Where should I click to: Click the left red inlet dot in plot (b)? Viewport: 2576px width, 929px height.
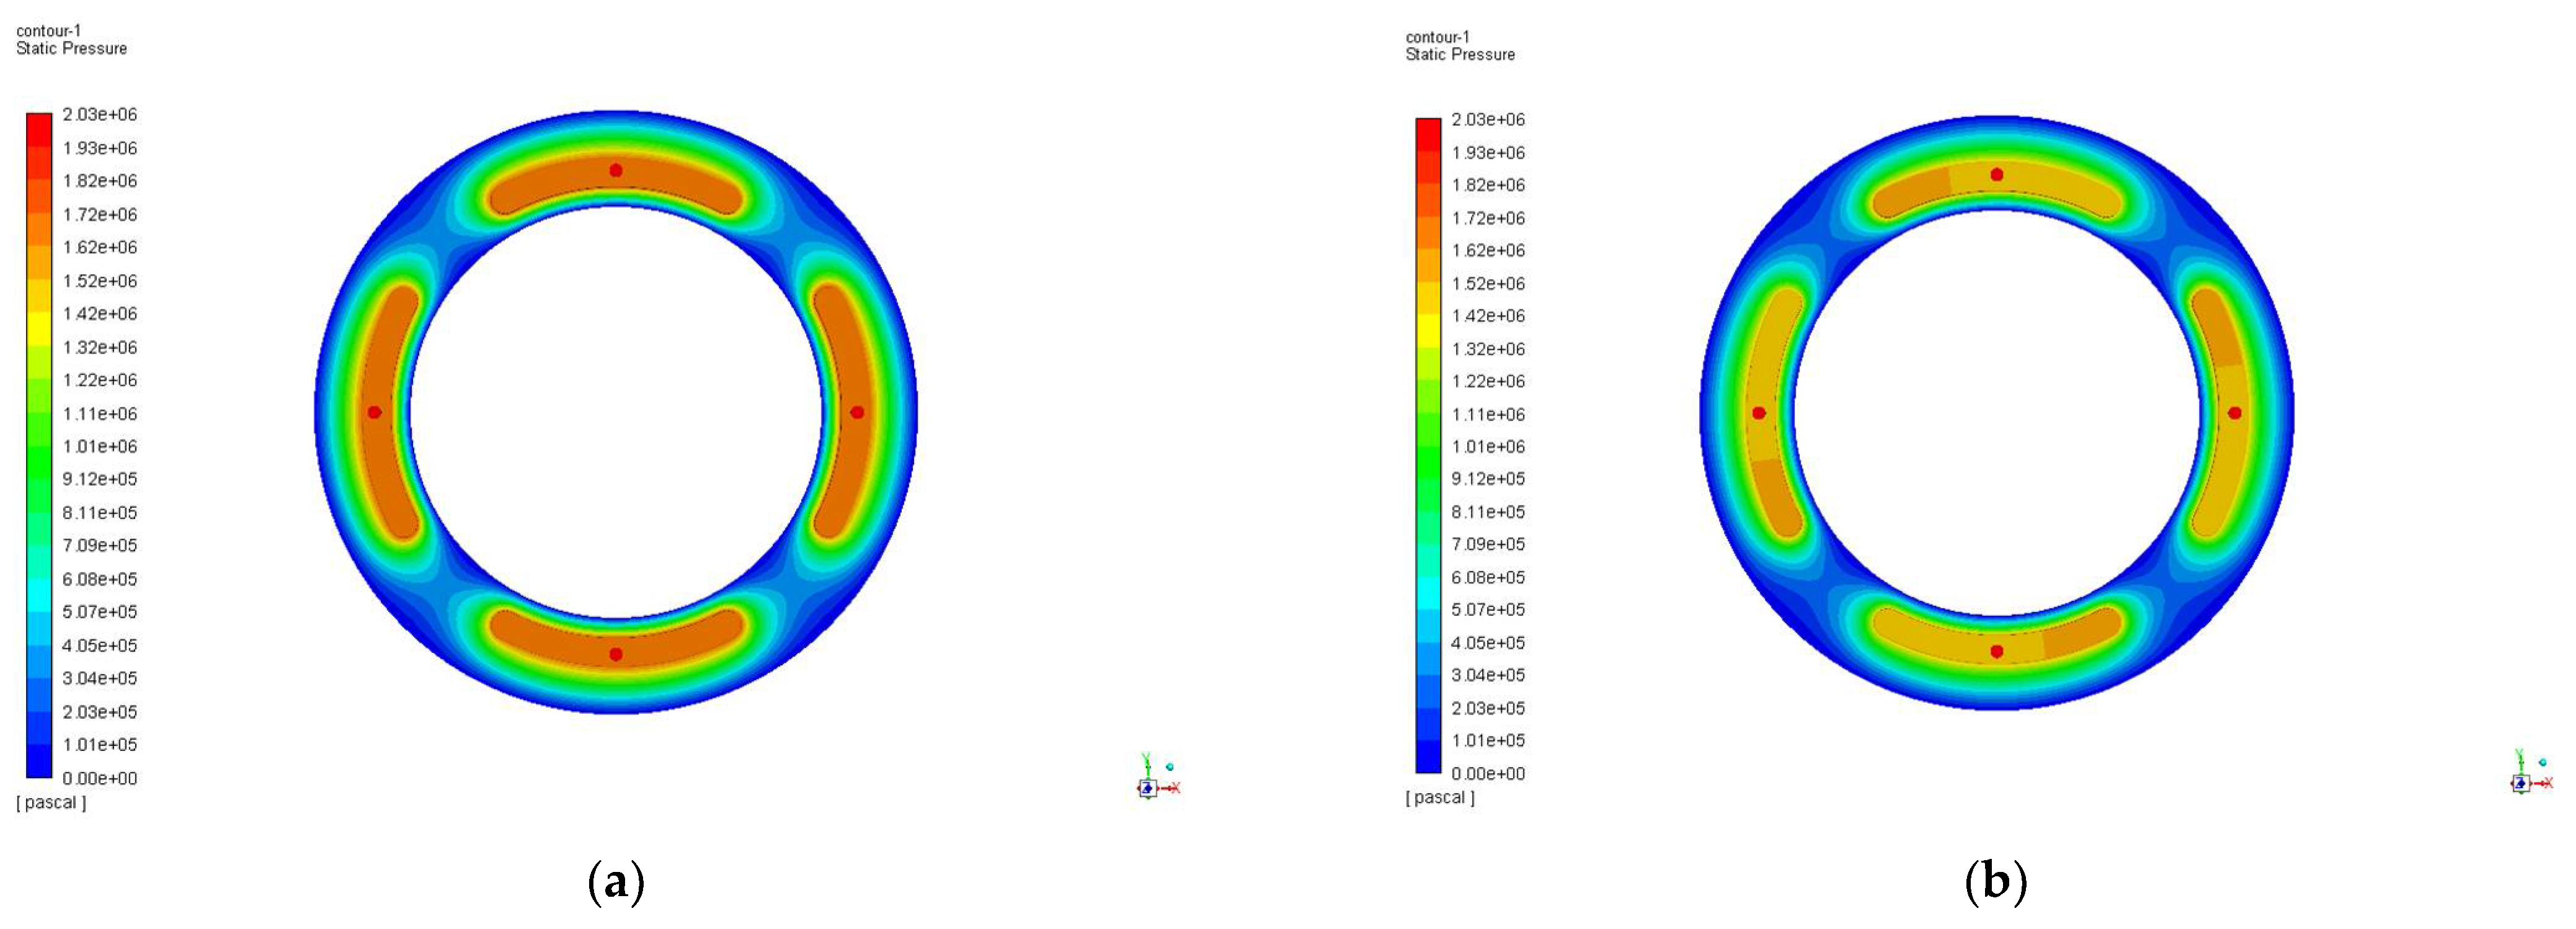(x=1759, y=413)
